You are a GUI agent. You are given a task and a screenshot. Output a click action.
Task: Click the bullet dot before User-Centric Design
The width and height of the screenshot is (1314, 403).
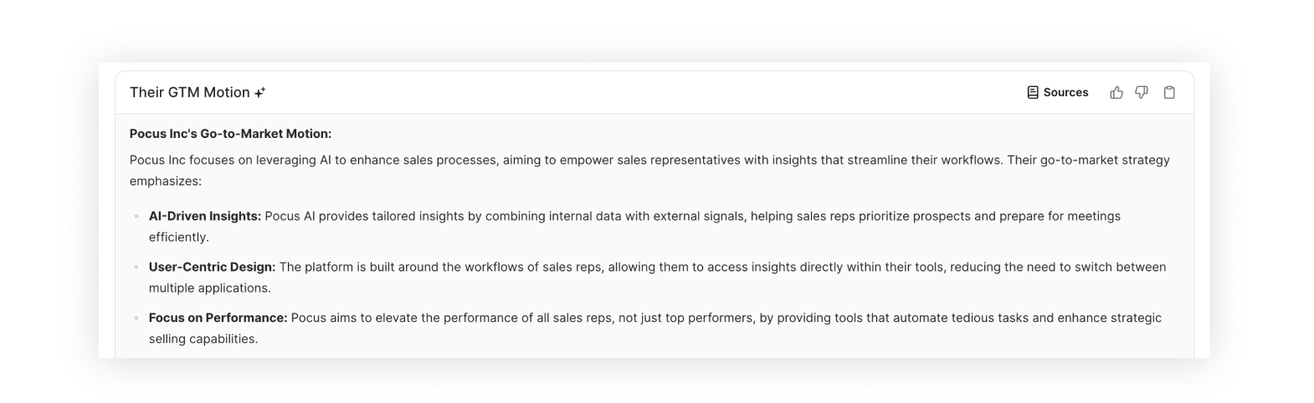coord(136,268)
